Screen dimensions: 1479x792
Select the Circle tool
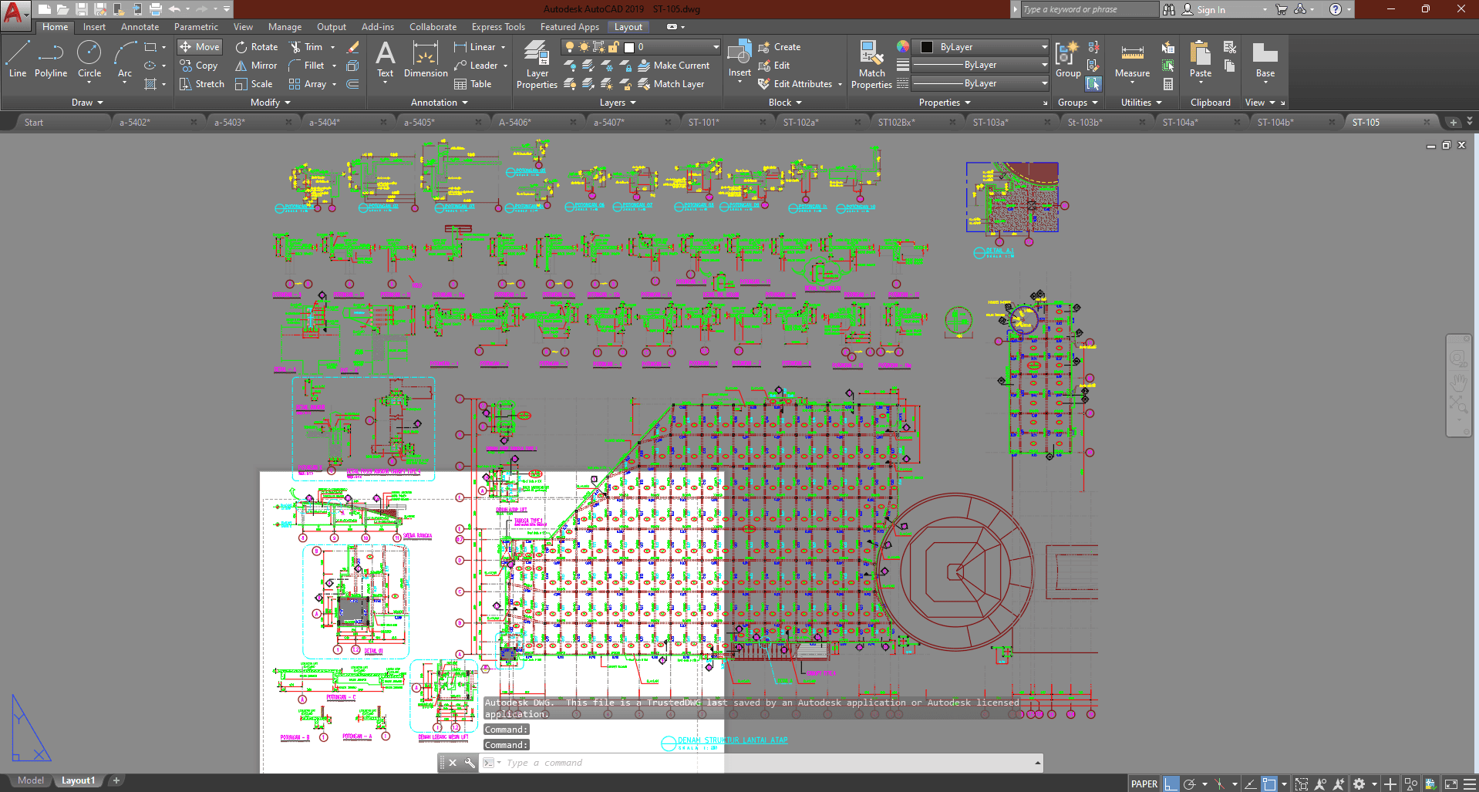(89, 59)
